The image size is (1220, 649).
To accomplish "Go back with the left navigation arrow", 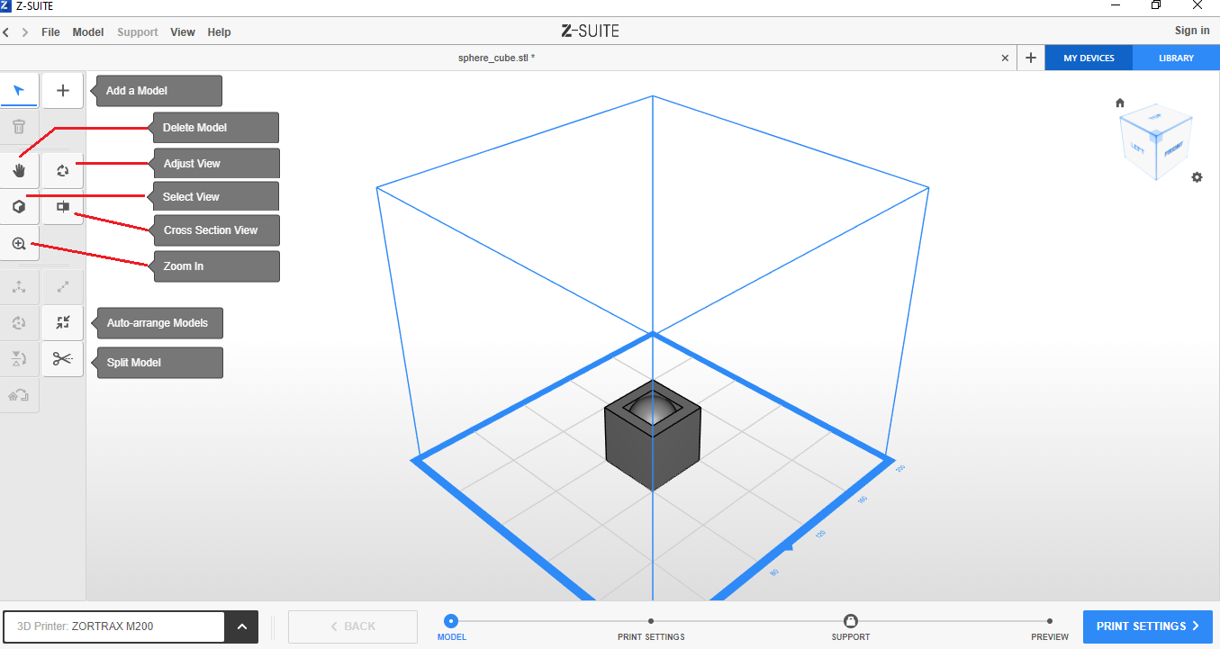I will click(x=6, y=32).
